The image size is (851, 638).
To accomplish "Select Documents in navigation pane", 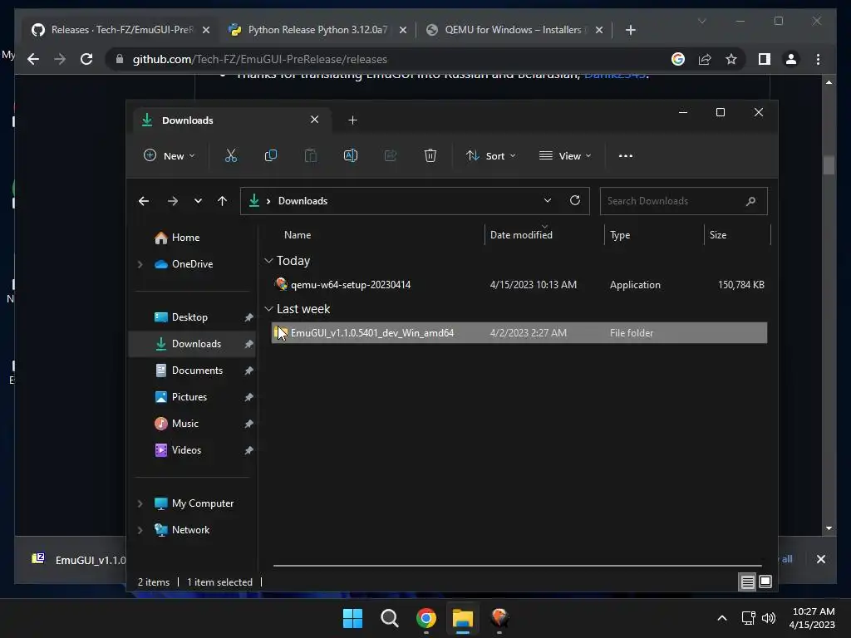I will tap(192, 371).
